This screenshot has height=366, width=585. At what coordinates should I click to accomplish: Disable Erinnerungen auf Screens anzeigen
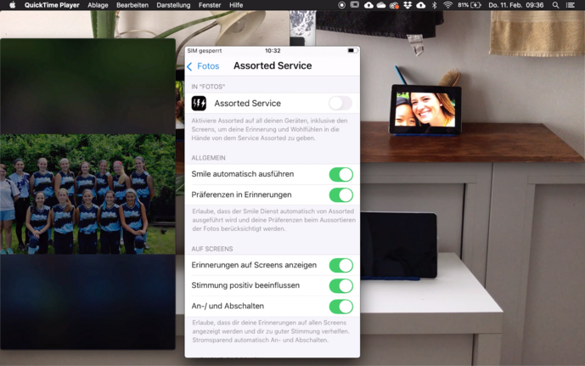pos(340,265)
